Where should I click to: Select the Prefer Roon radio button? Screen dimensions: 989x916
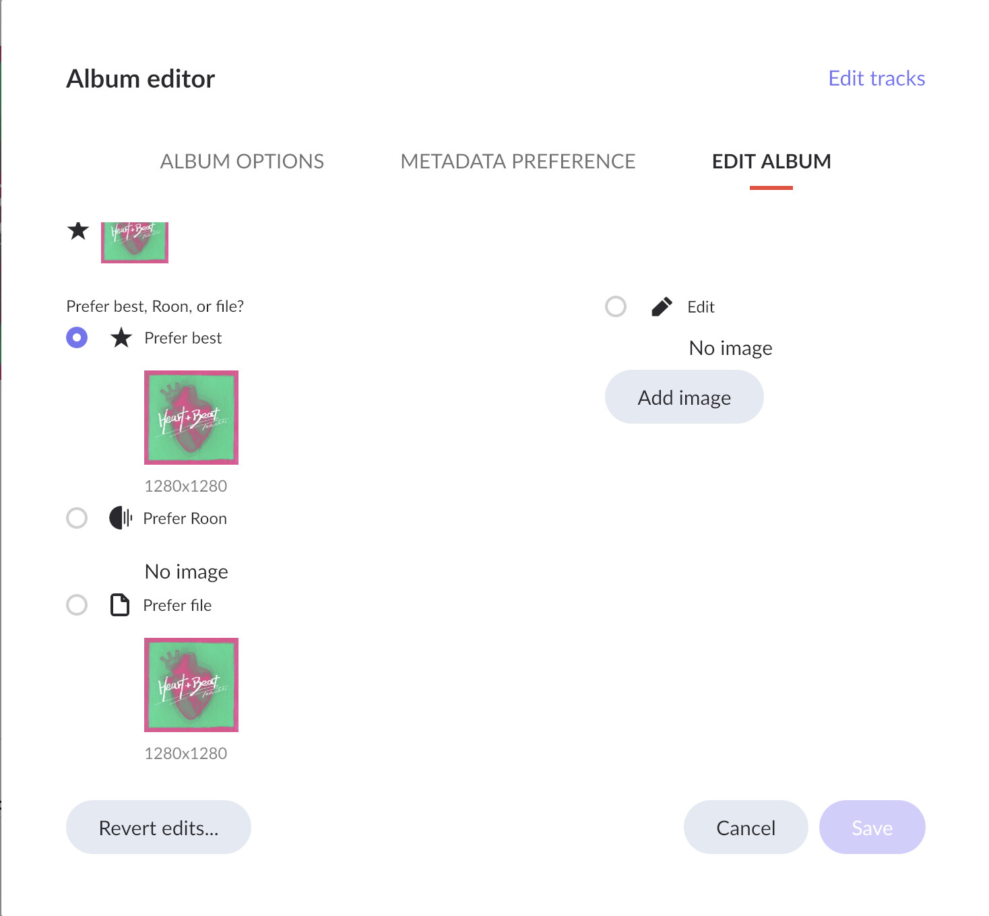77,518
